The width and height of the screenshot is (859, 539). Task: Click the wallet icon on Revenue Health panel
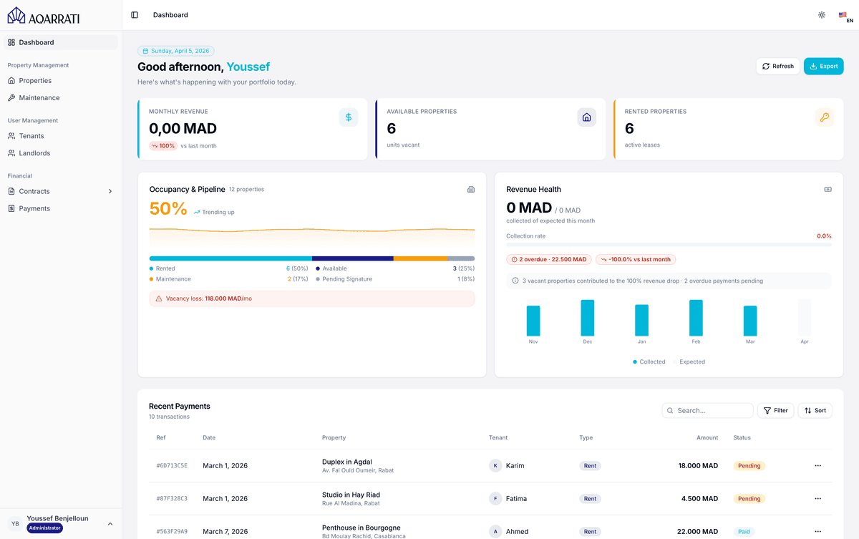(828, 189)
